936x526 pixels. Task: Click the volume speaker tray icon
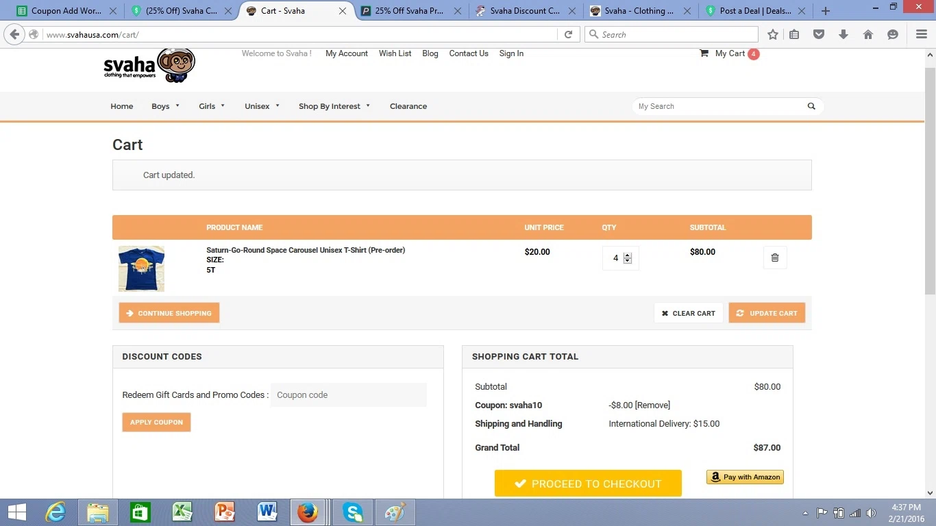pos(872,513)
